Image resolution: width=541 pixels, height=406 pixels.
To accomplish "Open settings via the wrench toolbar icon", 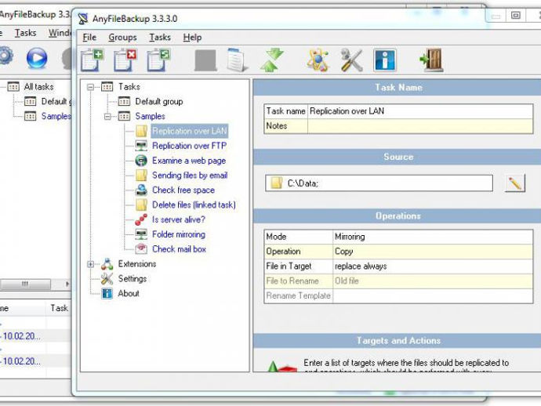I will pos(351,60).
